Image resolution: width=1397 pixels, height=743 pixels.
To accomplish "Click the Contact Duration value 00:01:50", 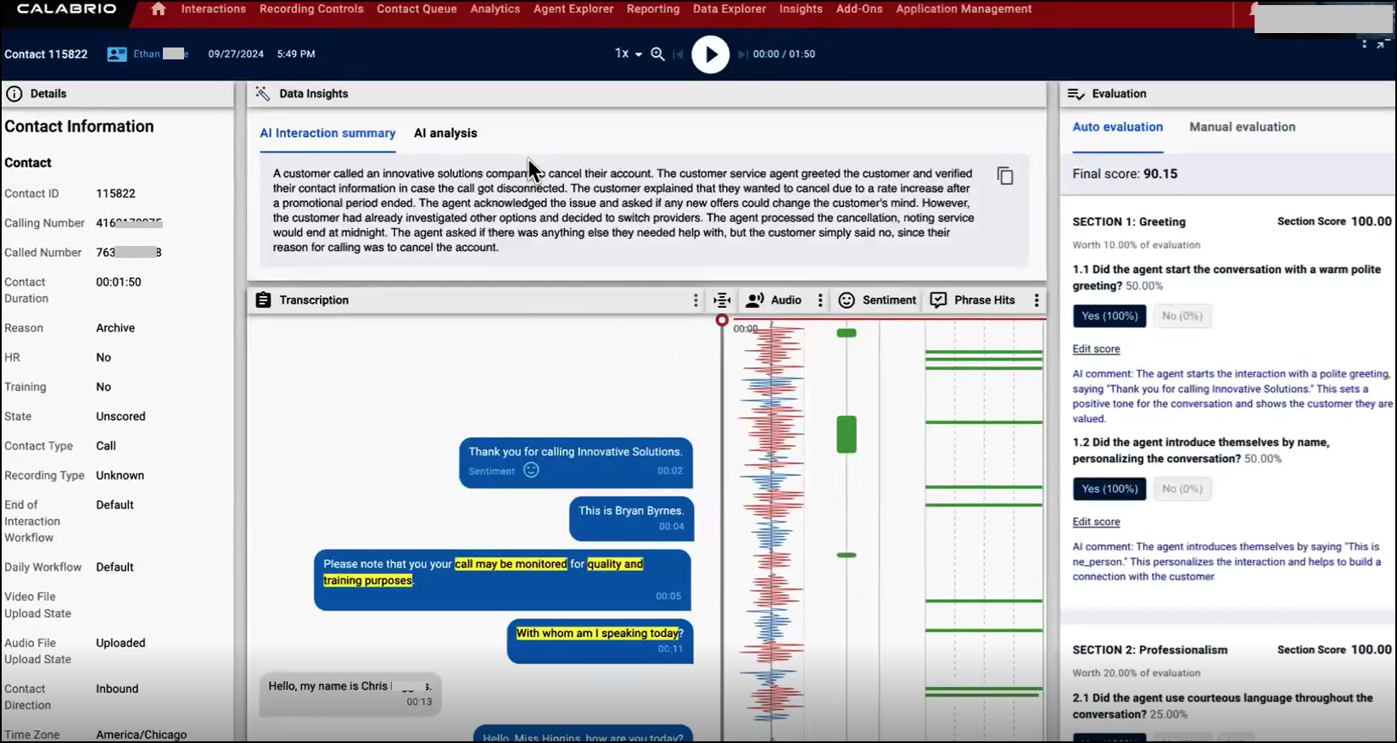I will click(x=119, y=282).
